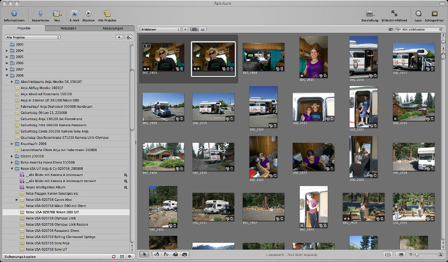Screen dimensions: 448x262
Task: Click the large thumbnail size icon
Action: (441, 254)
